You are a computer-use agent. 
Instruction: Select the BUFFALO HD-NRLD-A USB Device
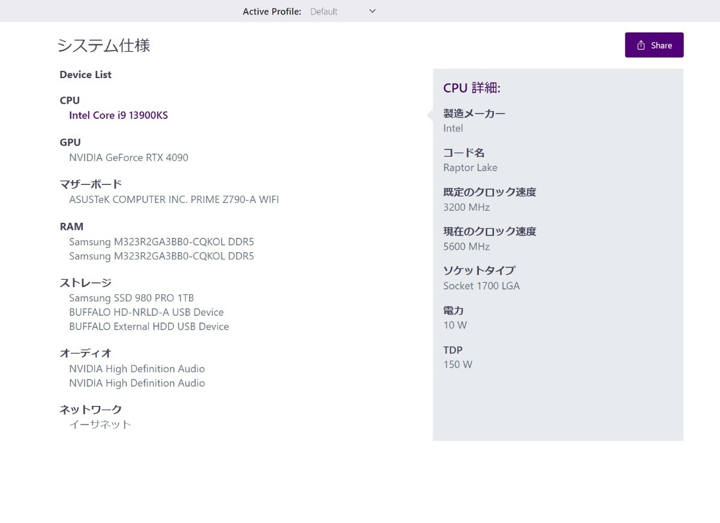tap(146, 312)
